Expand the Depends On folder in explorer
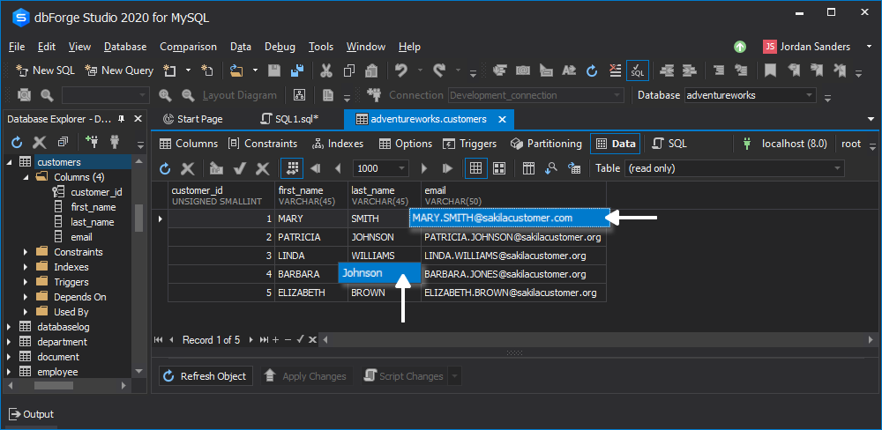This screenshot has height=430, width=882. 26,297
